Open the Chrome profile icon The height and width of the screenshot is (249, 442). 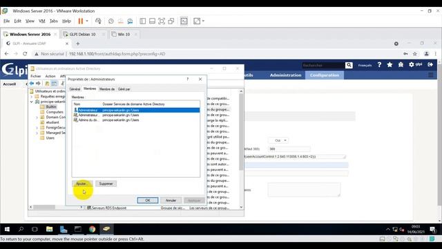tap(426, 54)
